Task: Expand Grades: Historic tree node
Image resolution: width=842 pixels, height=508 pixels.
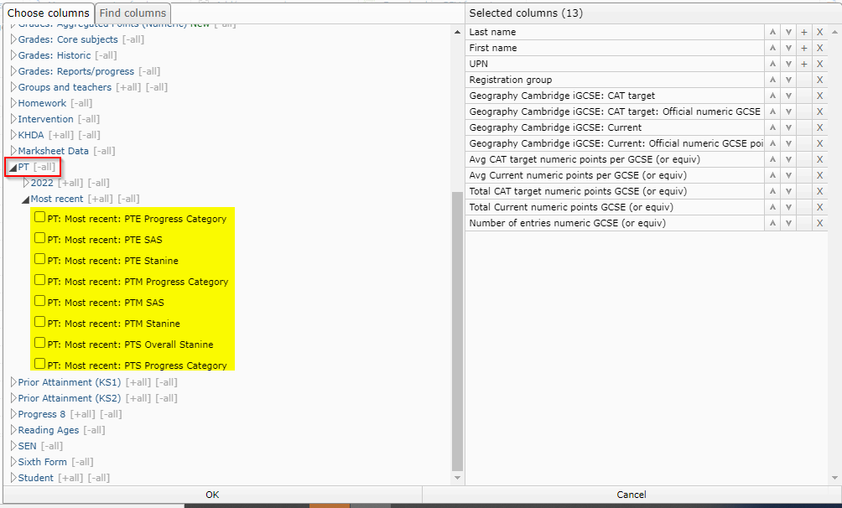Action: 14,55
